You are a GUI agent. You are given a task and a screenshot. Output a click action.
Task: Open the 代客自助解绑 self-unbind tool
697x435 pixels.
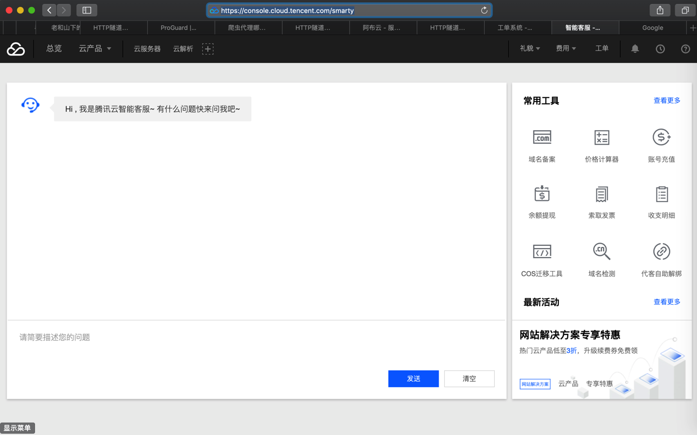pyautogui.click(x=661, y=260)
